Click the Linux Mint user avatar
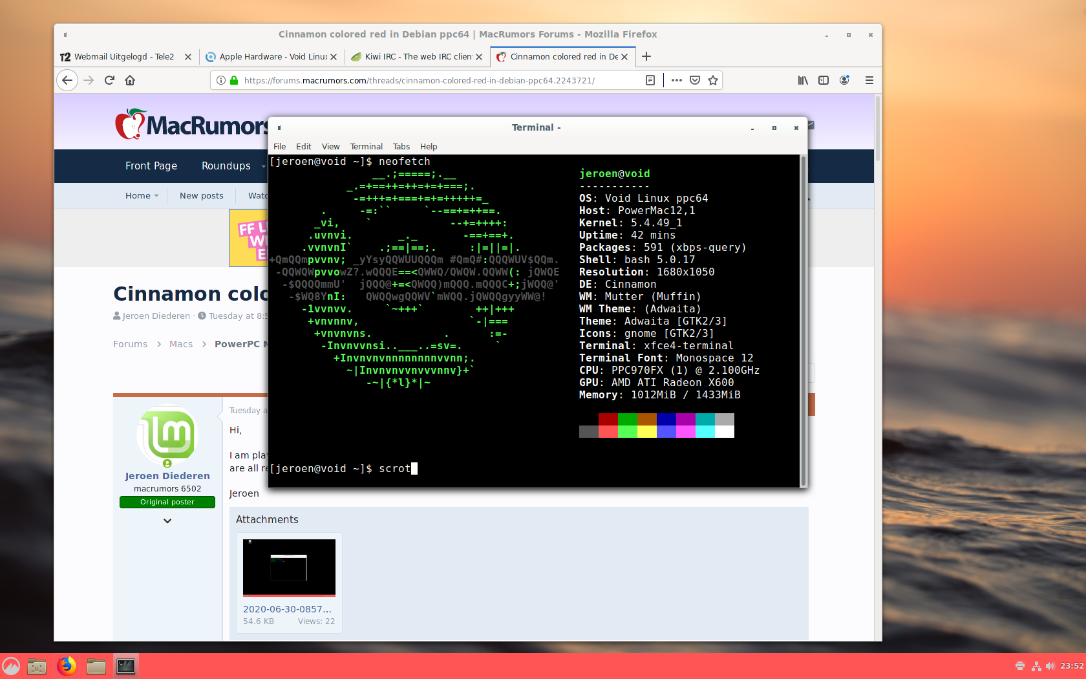Viewport: 1086px width, 679px height. pyautogui.click(x=167, y=435)
